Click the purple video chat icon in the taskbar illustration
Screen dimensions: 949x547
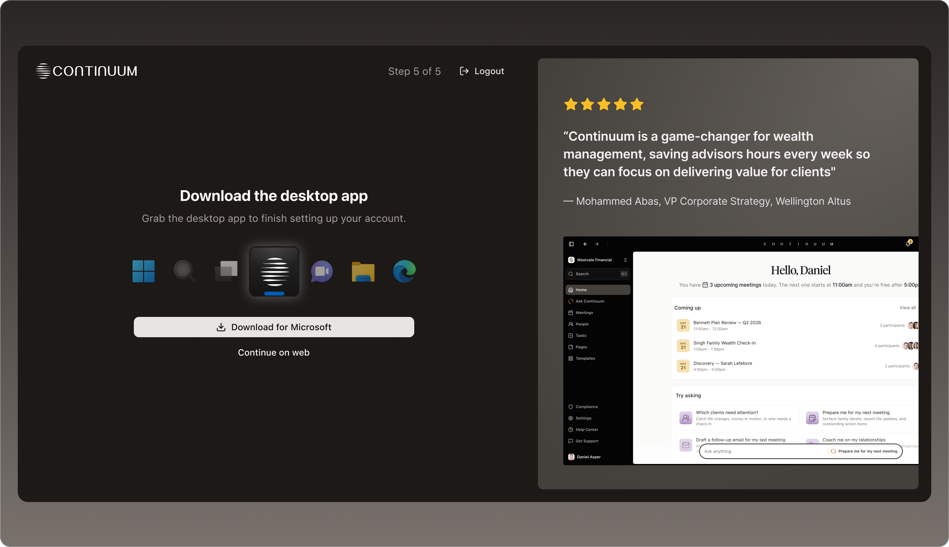point(322,271)
